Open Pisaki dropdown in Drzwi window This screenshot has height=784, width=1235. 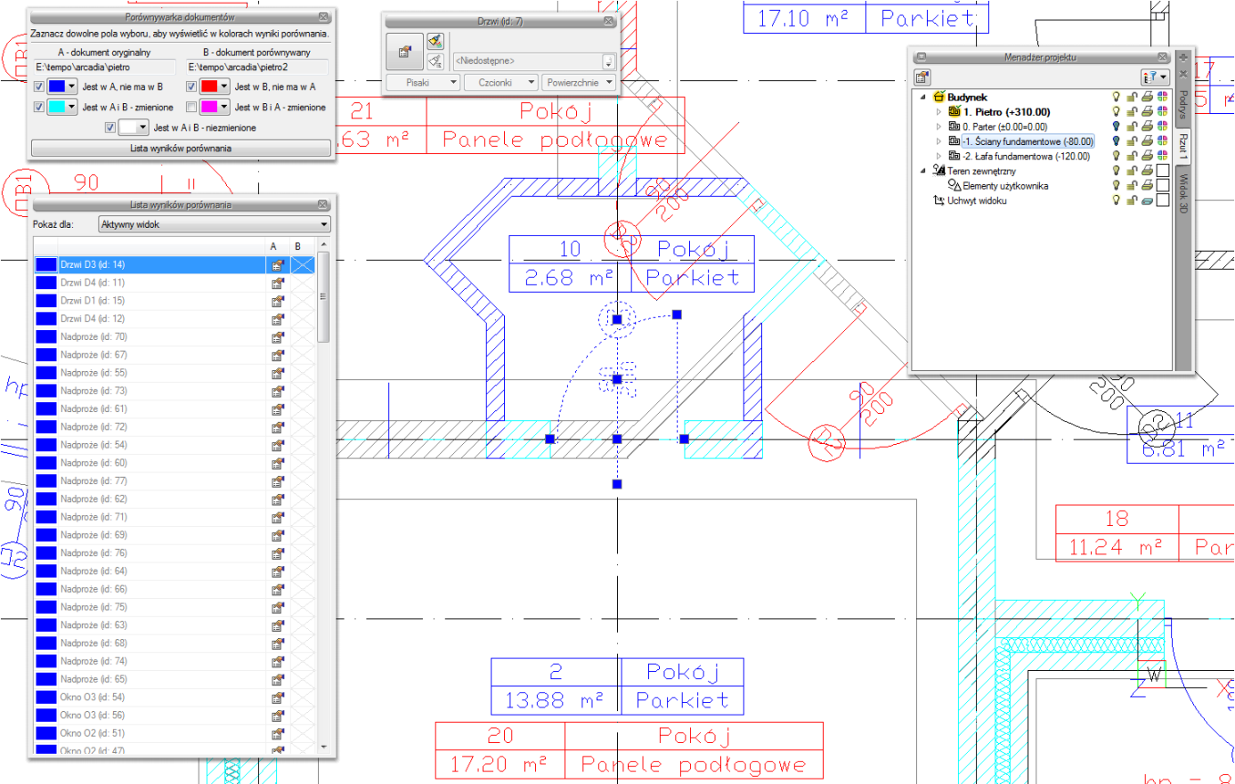tap(422, 83)
